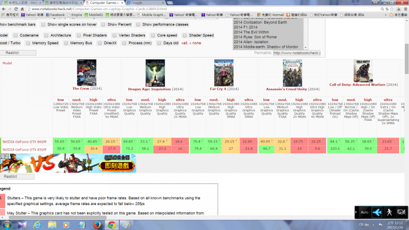Select 2014 Ryse: Son of Rome

tap(255, 37)
